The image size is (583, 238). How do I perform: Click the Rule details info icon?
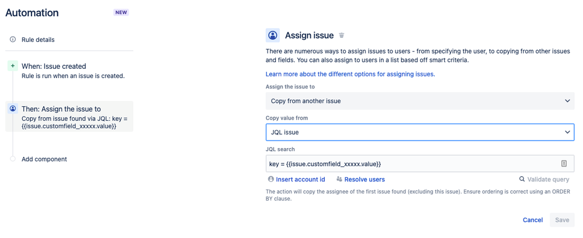(x=13, y=40)
